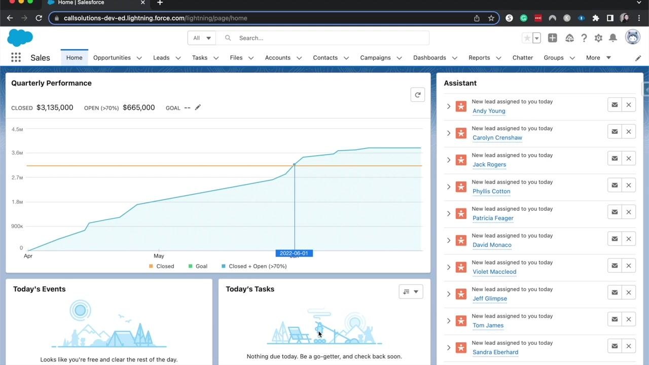Click the Salesforce cloud logo

[20, 38]
